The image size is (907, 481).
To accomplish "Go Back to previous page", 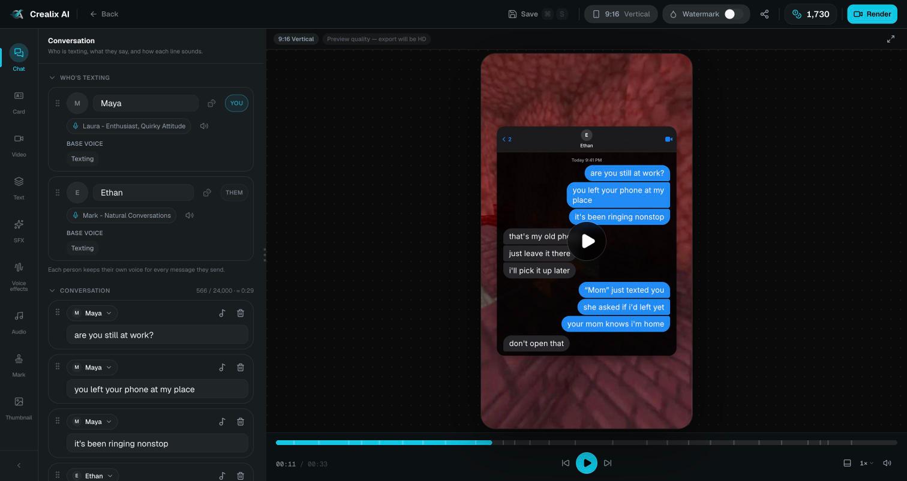I will pyautogui.click(x=104, y=14).
